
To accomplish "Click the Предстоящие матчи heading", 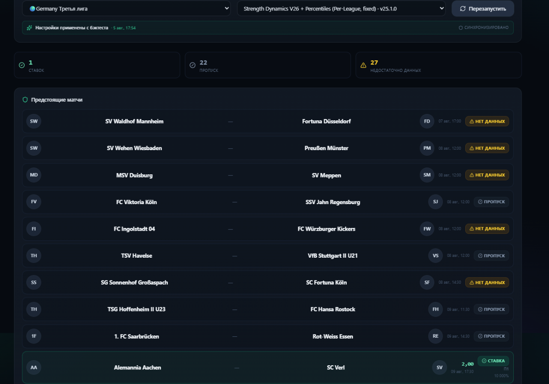I will pos(57,100).
